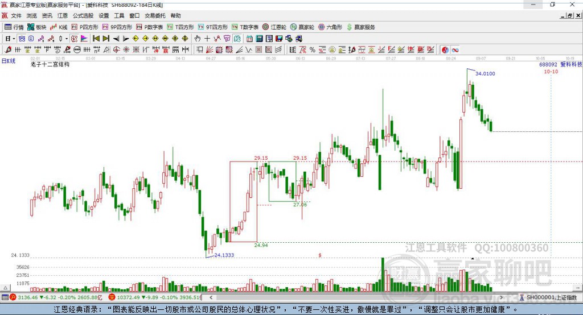Open the 江恩 menu
583x315 pixels.
(63, 15)
